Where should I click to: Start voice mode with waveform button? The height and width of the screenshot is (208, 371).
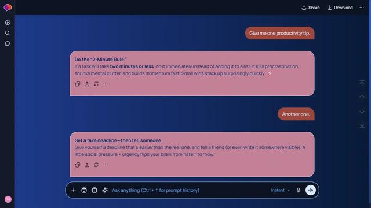(x=311, y=190)
